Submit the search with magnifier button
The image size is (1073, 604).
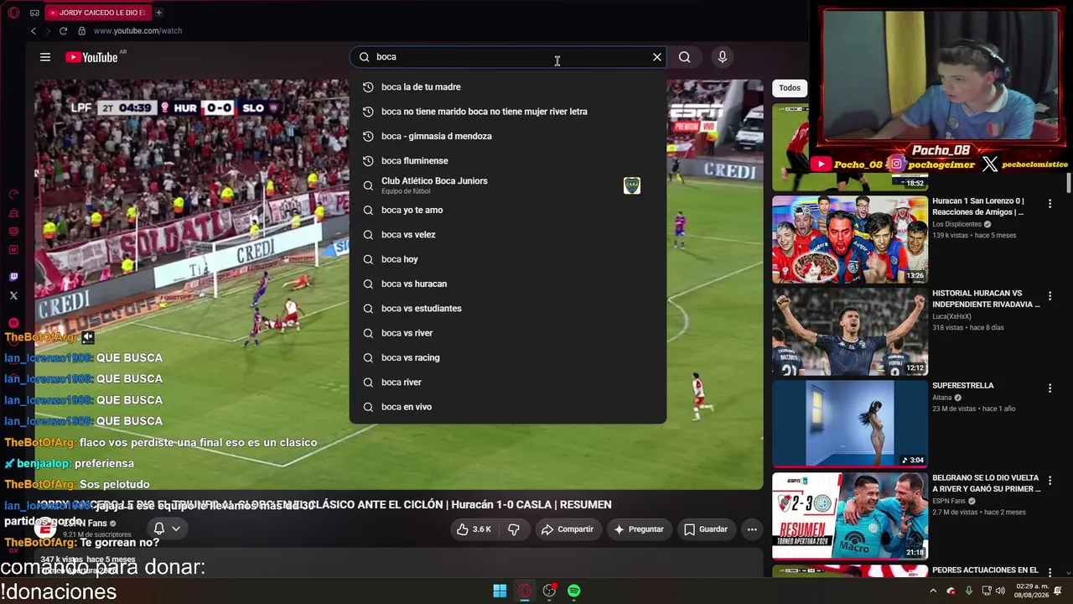(x=685, y=57)
